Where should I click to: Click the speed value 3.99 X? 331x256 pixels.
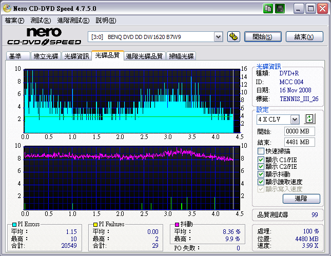[x=310, y=246]
